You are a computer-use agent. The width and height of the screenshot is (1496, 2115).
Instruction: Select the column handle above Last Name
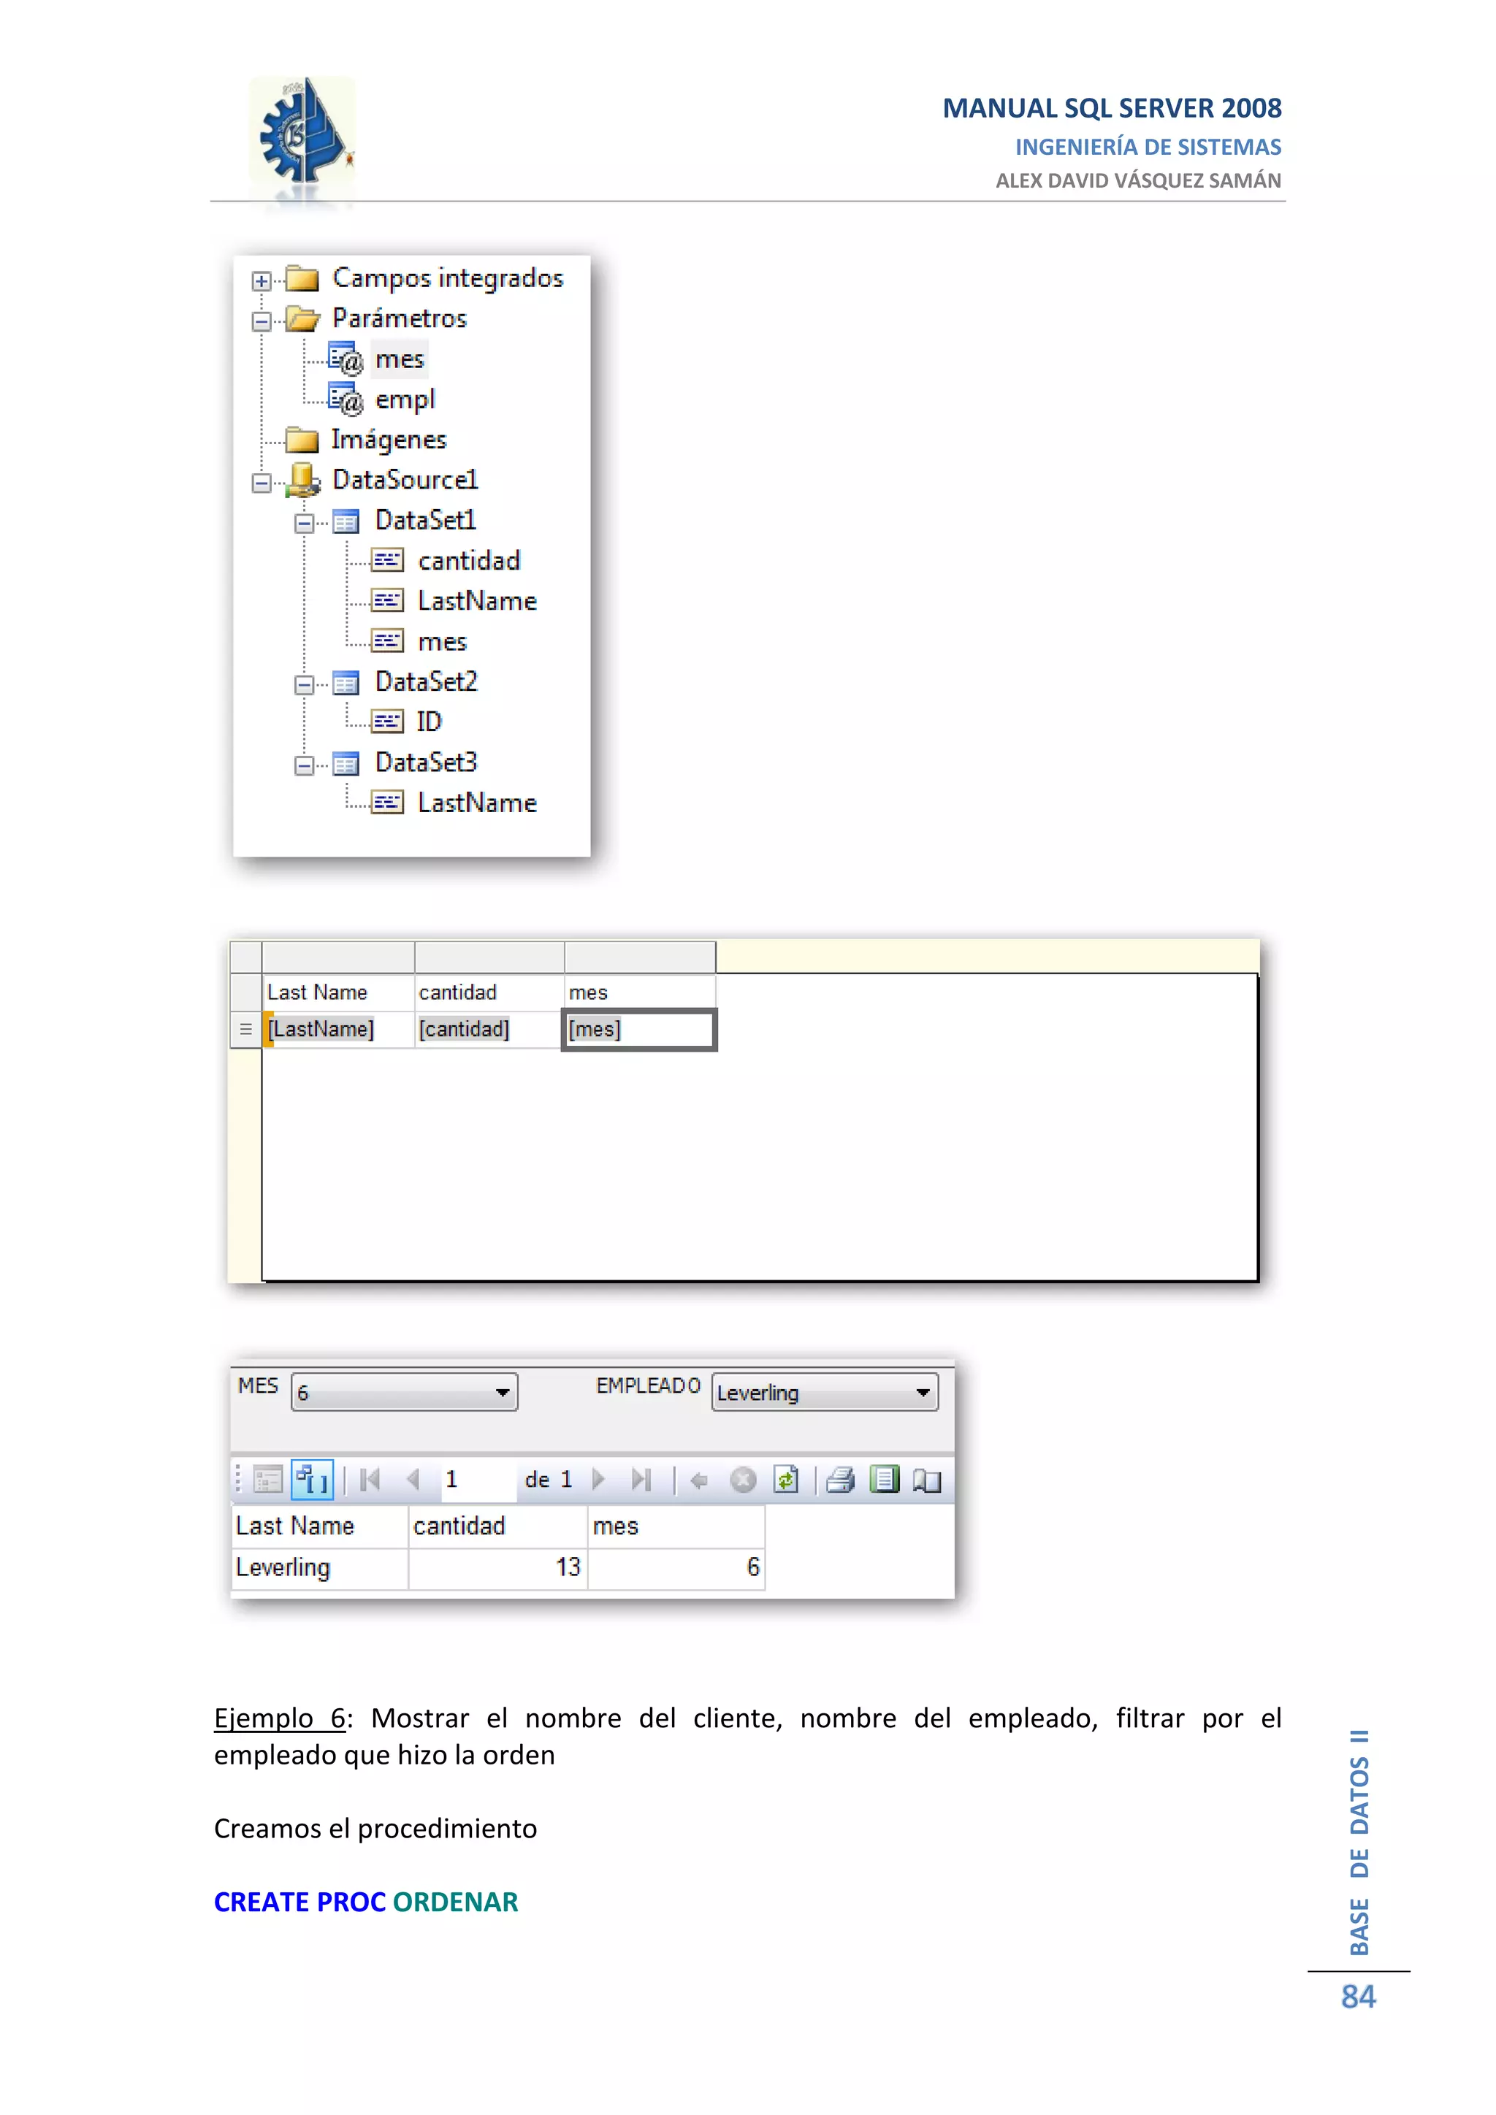point(338,957)
